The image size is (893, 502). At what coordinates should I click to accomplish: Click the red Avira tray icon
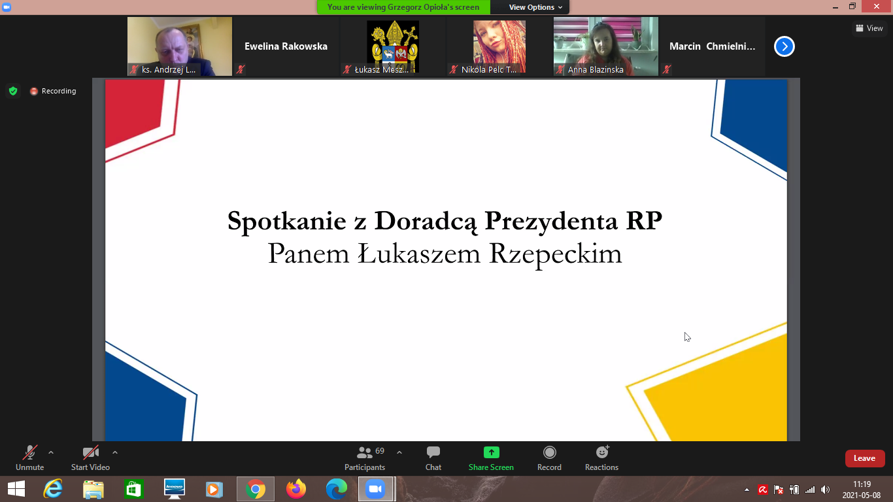(x=763, y=490)
